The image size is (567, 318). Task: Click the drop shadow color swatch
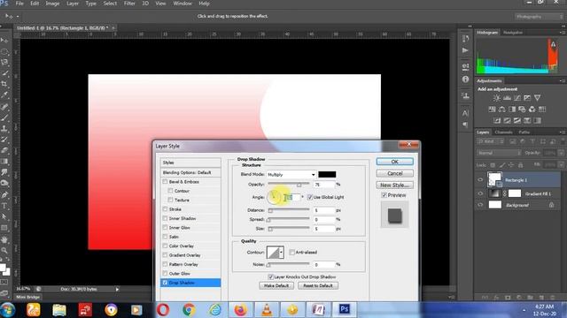click(x=327, y=175)
